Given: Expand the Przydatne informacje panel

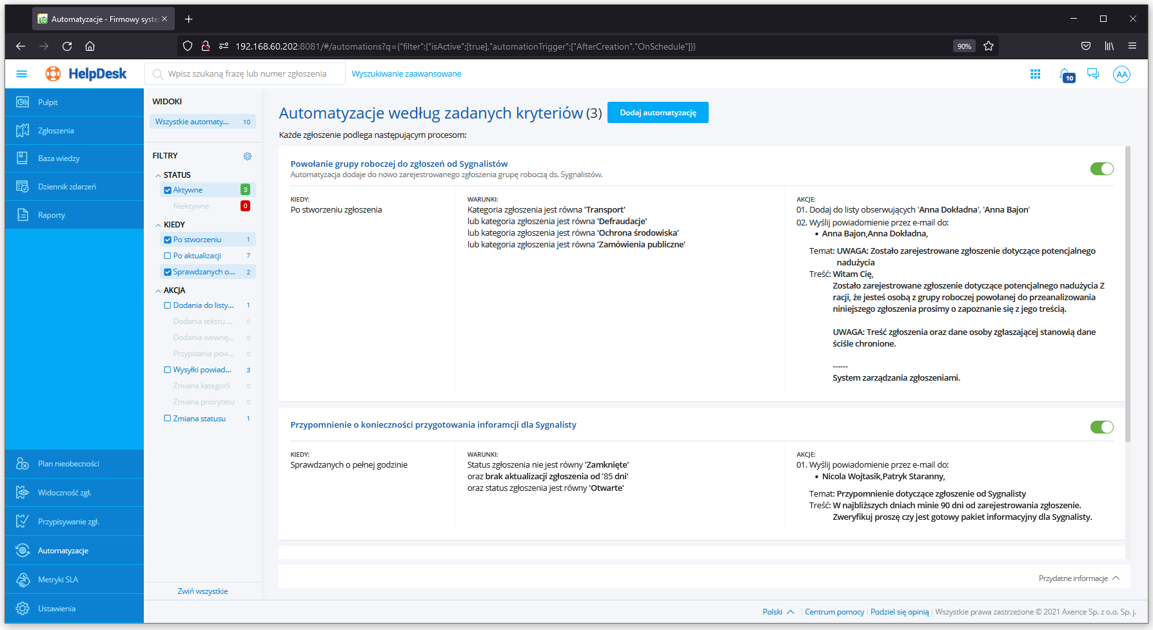Looking at the screenshot, I should [x=1079, y=578].
